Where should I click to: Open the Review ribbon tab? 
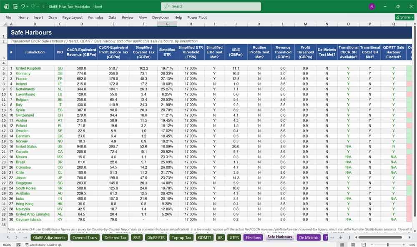click(x=128, y=17)
